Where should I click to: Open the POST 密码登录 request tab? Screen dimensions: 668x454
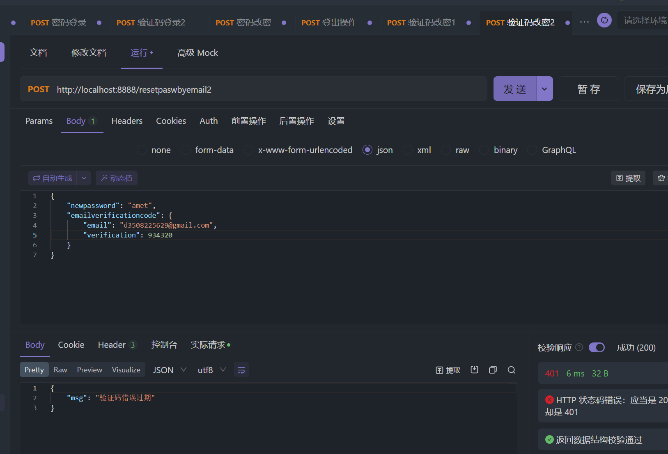(59, 23)
